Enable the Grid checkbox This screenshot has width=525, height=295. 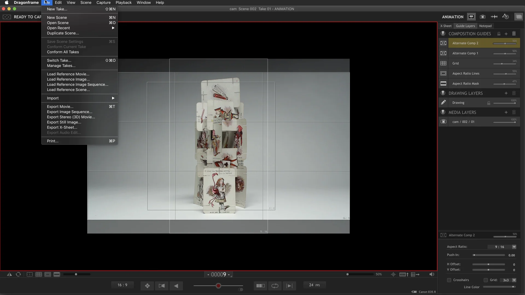pos(486,280)
